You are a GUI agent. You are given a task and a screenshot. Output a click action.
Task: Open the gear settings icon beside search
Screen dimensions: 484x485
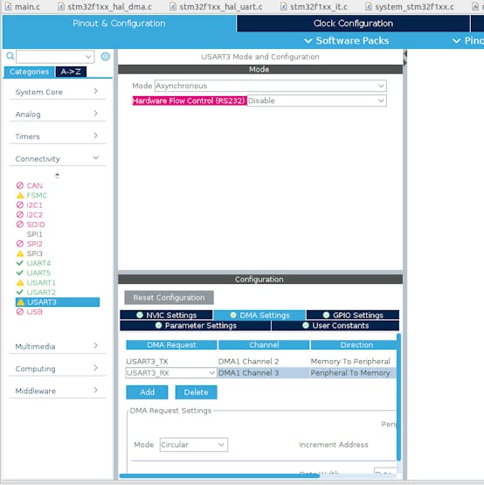[106, 57]
